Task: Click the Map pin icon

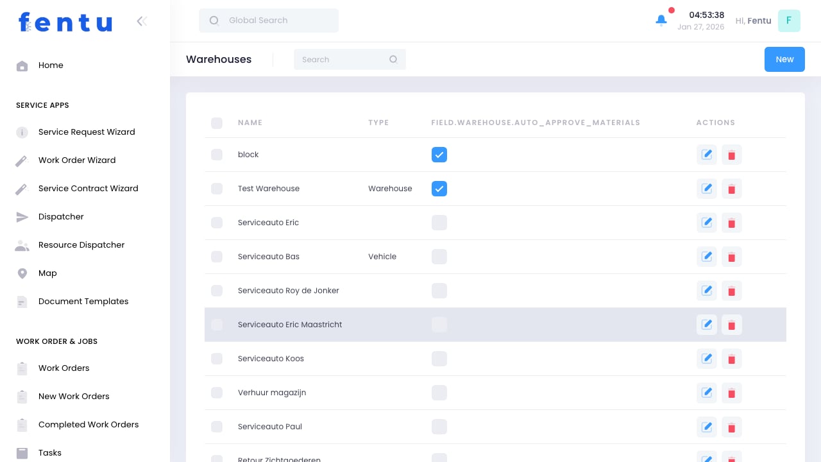Action: tap(22, 273)
